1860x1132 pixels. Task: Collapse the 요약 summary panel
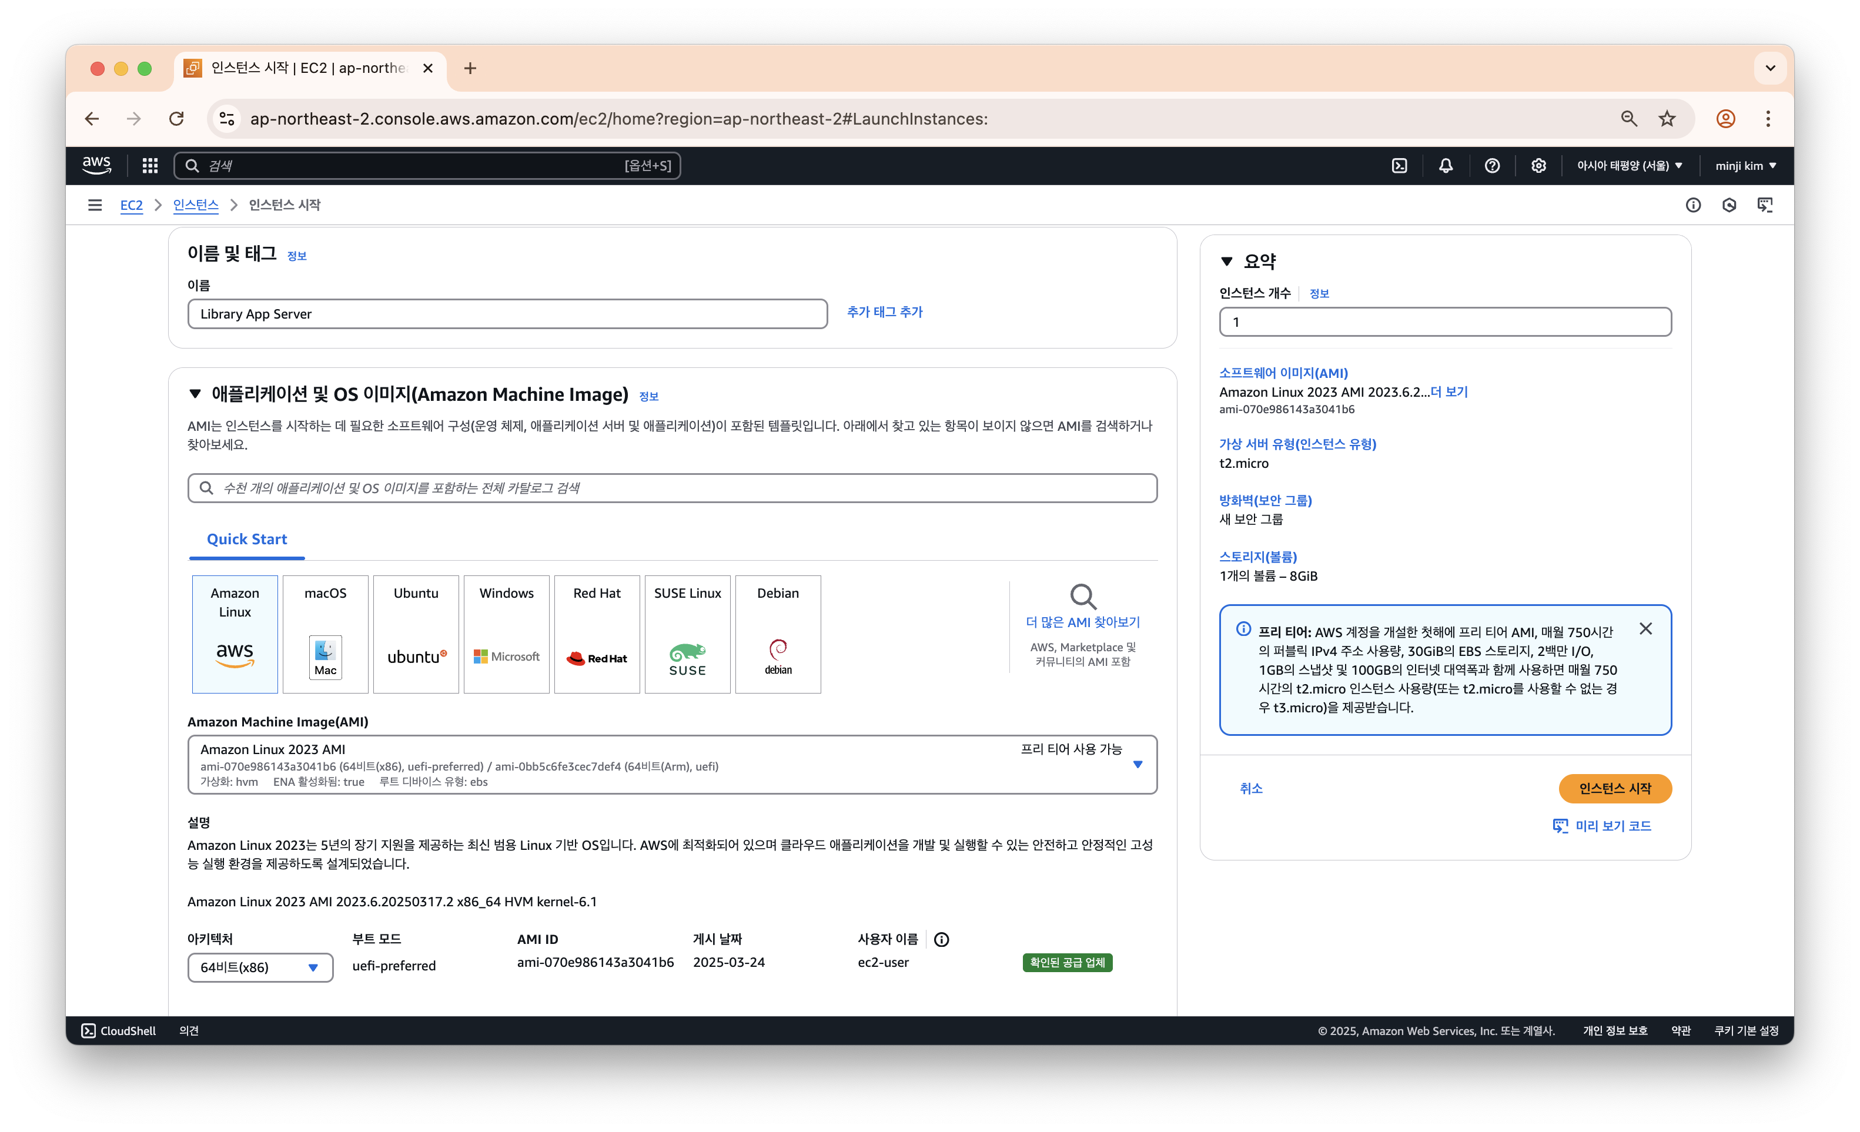[x=1227, y=261]
